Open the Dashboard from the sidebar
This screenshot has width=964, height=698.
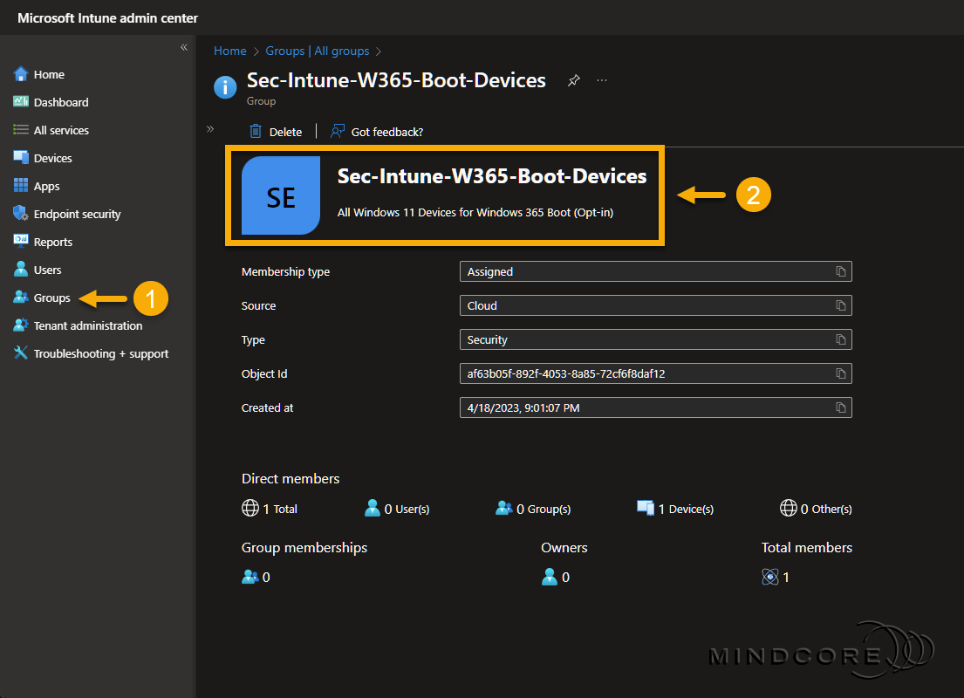(x=58, y=102)
